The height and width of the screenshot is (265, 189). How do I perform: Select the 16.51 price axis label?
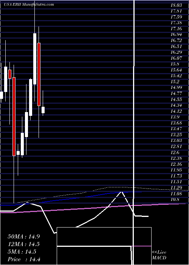[177, 47]
